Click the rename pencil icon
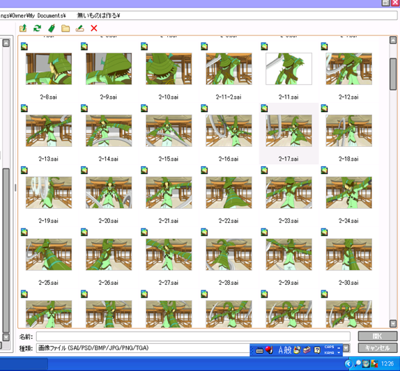 (80, 28)
